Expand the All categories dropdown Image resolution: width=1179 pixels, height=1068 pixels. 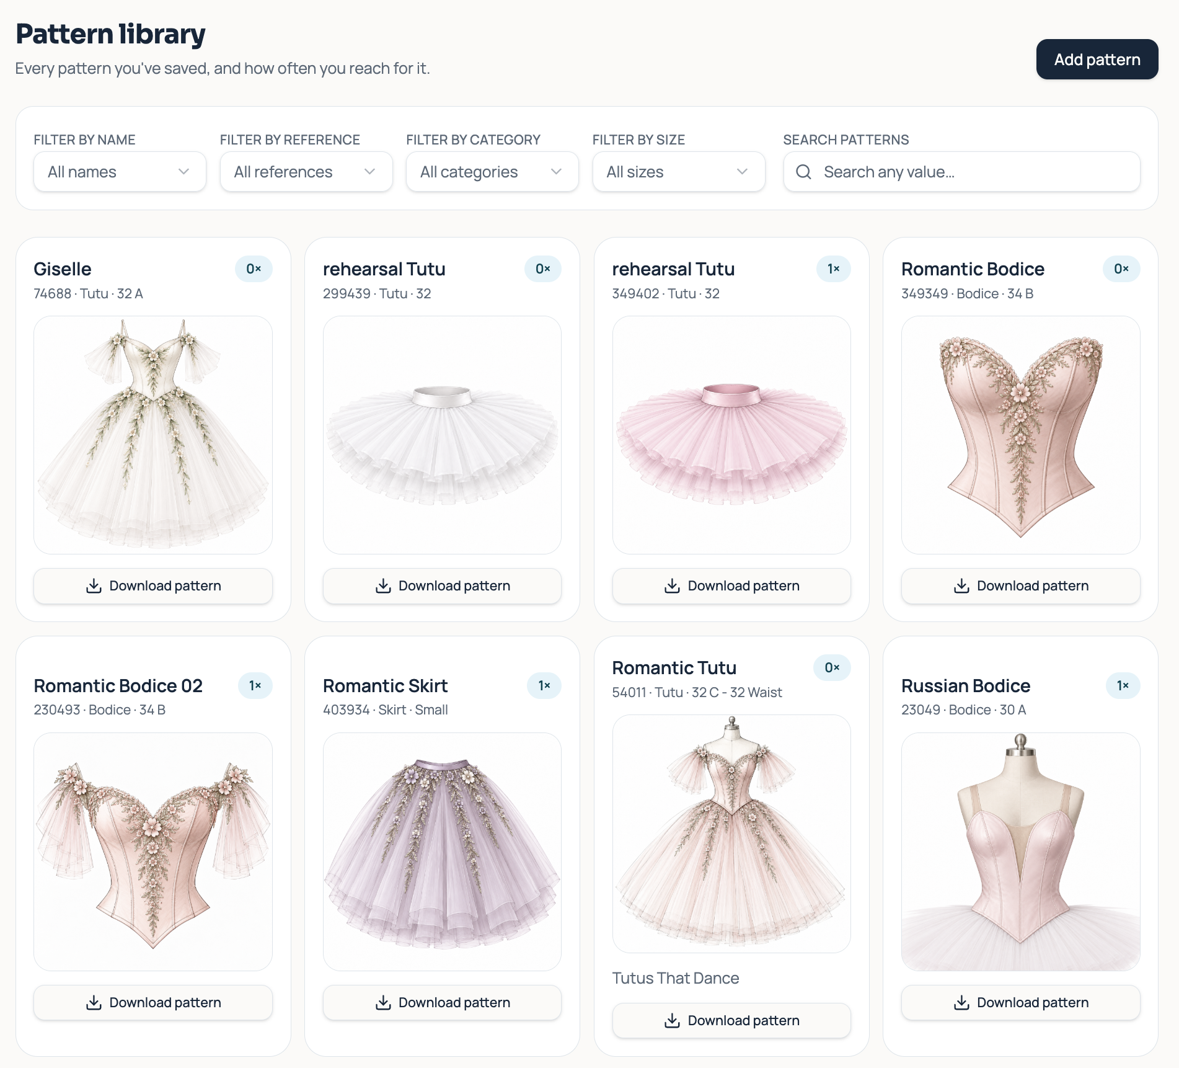(x=492, y=172)
